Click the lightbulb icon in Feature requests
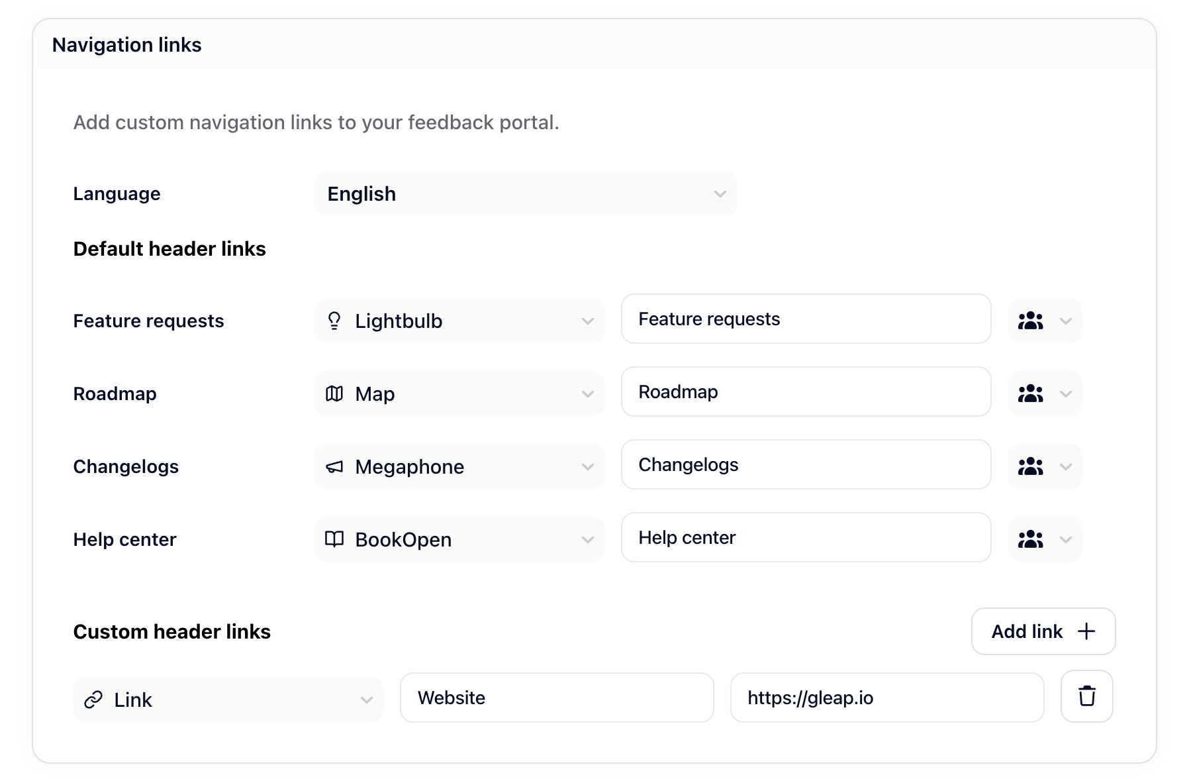The width and height of the screenshot is (1193, 783). click(x=334, y=321)
